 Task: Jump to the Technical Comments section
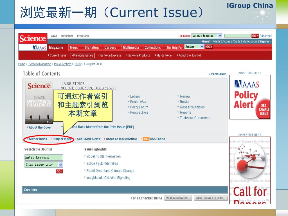[195, 118]
